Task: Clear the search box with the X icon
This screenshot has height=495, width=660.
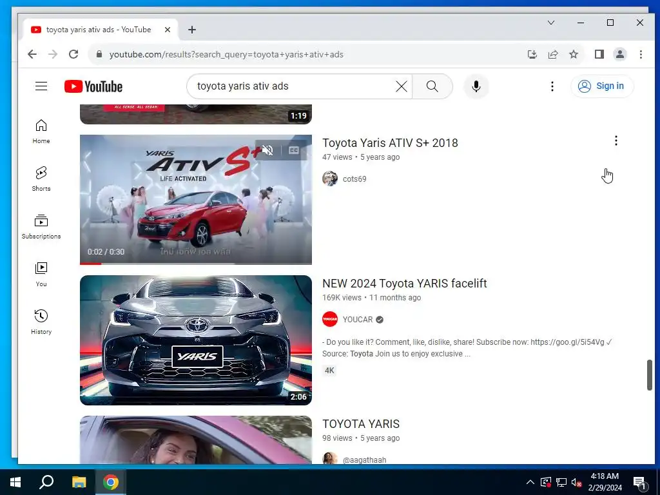Action: [401, 86]
